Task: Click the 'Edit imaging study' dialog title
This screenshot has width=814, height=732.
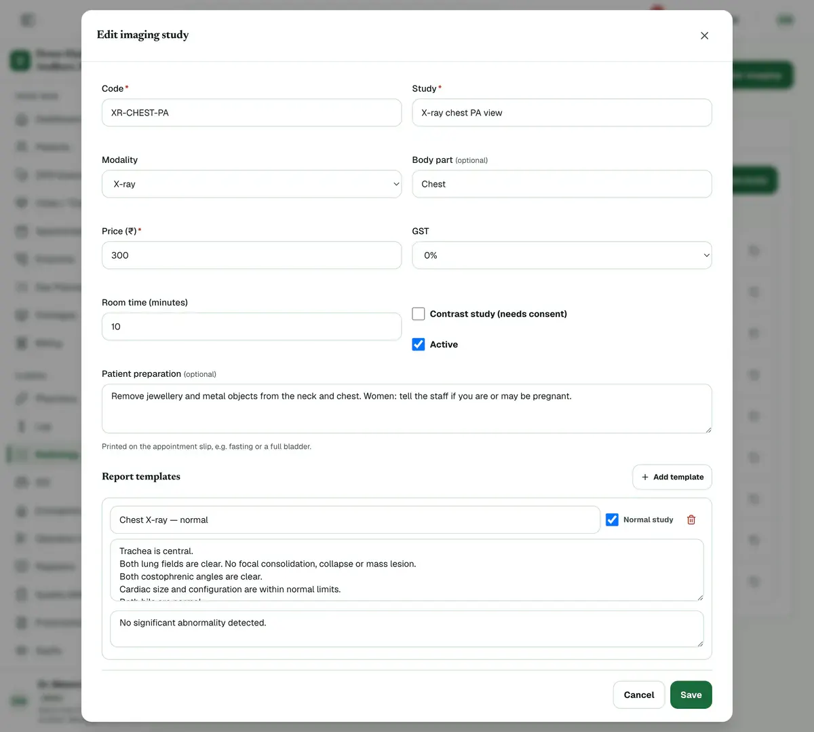Action: (x=142, y=35)
